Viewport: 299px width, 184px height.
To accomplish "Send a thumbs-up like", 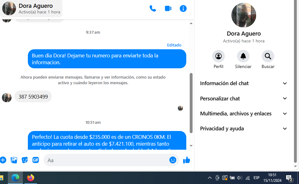I will pyautogui.click(x=187, y=160).
